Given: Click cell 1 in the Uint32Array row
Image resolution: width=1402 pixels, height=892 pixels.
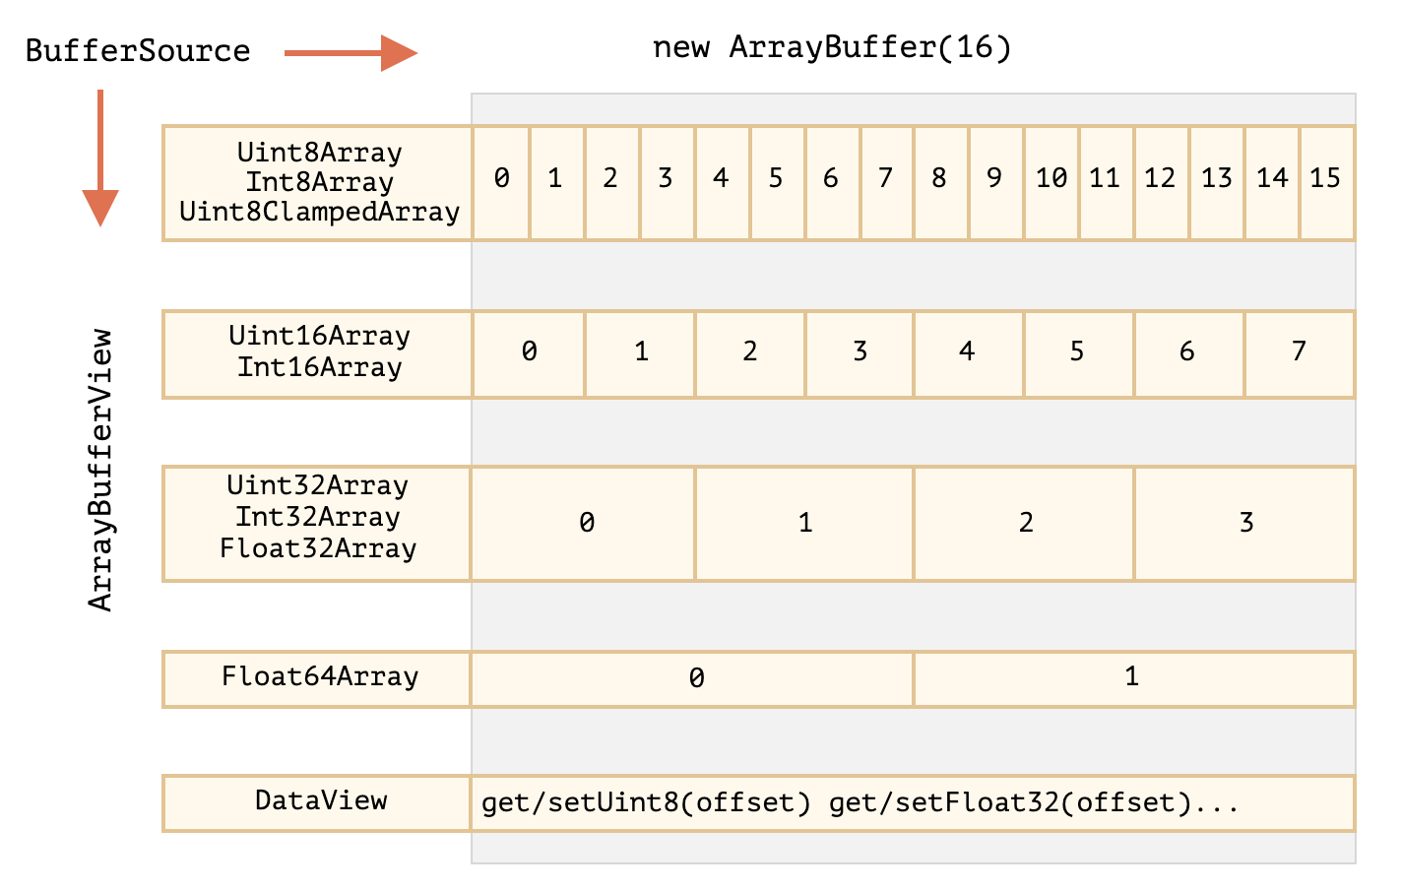Looking at the screenshot, I should coord(805,524).
